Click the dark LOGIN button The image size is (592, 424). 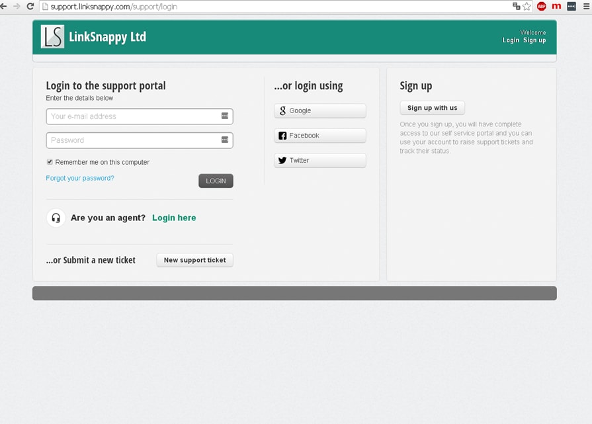click(216, 181)
